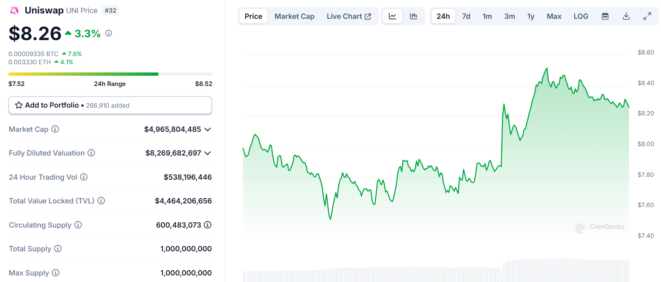The width and height of the screenshot is (661, 282).
Task: Select the 3m time range
Action: [x=510, y=16]
